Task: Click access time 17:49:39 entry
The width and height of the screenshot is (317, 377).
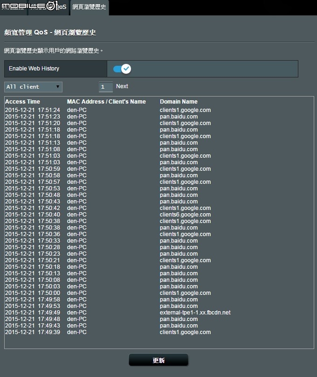Action: tap(33, 332)
